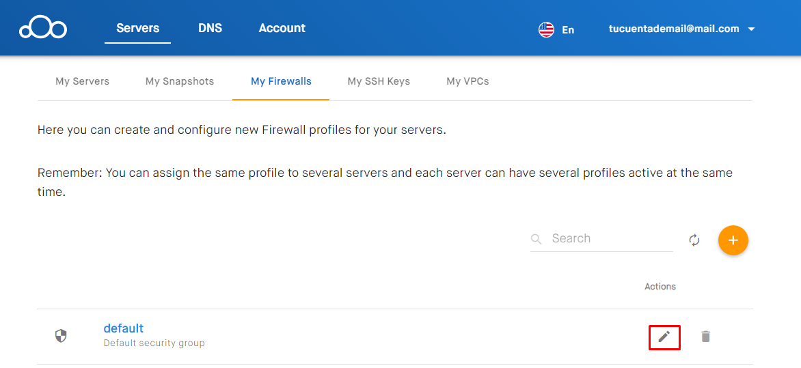
Task: Select Servers in top navigation
Action: click(x=138, y=28)
